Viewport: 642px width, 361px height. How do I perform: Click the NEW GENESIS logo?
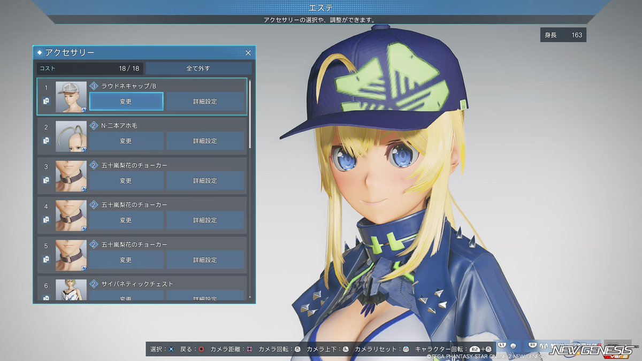click(594, 350)
